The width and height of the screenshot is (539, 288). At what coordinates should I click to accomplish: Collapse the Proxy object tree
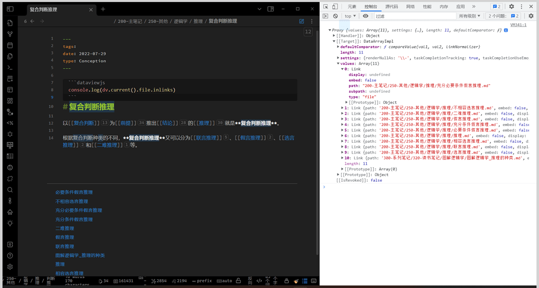coord(330,30)
